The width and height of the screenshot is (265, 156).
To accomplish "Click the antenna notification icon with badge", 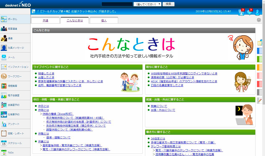I will tap(241, 12).
